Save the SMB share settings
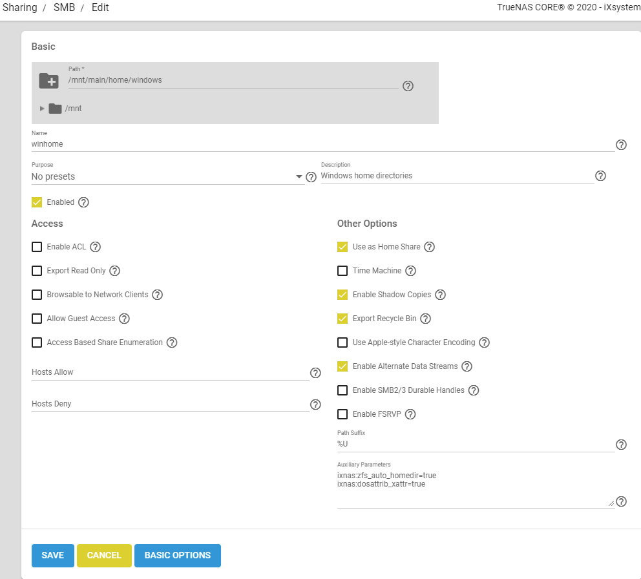 (52, 556)
